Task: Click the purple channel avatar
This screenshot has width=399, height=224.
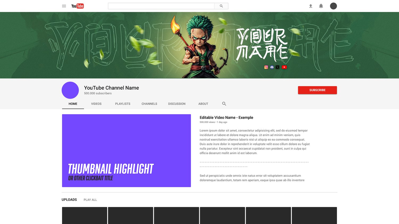Action: coord(70,90)
